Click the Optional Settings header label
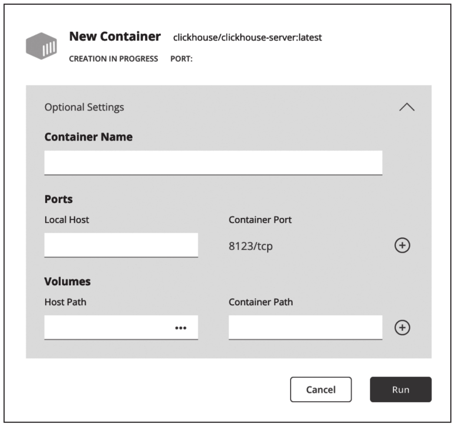The height and width of the screenshot is (426, 455). coord(84,107)
